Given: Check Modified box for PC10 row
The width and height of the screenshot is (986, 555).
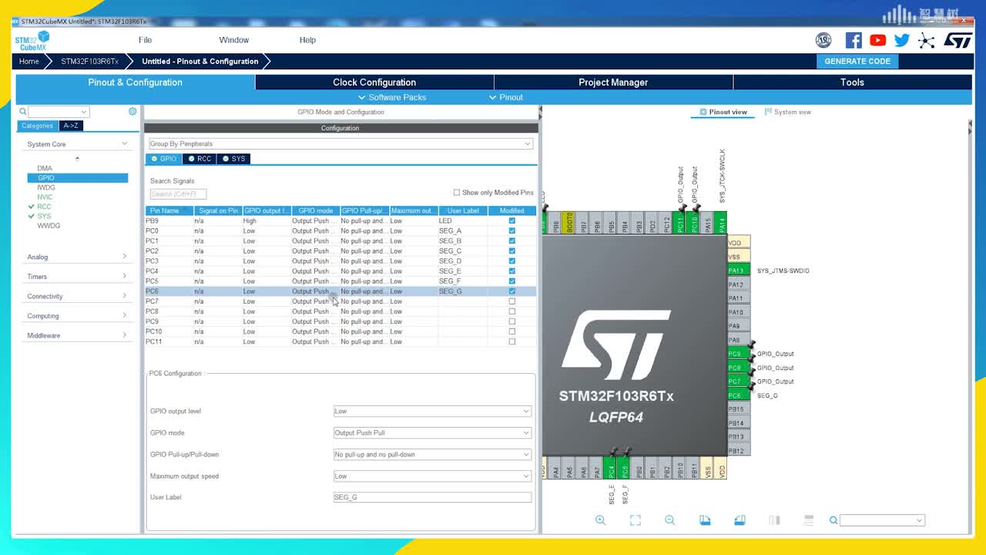Looking at the screenshot, I should pos(512,331).
